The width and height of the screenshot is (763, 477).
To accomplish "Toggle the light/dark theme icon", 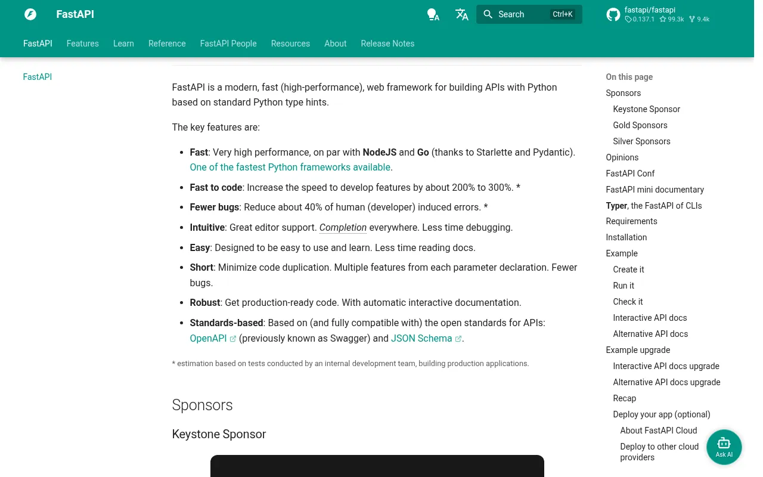I will 433,14.
